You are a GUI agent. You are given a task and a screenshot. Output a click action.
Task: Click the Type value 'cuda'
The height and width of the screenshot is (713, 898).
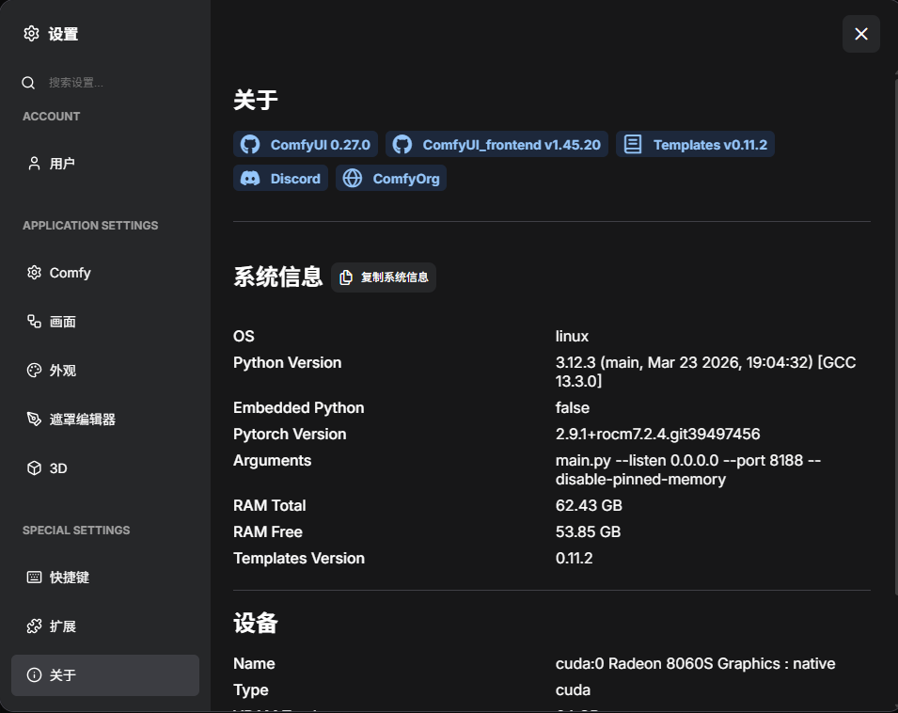[x=573, y=690]
